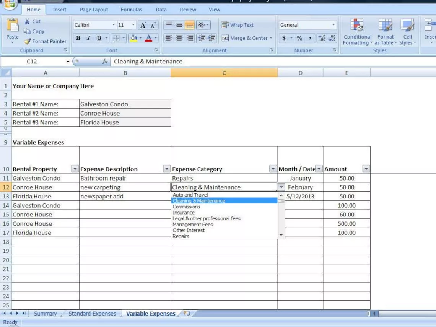436x327 pixels.
Task: Click the Cut scissors icon
Action: coord(27,21)
